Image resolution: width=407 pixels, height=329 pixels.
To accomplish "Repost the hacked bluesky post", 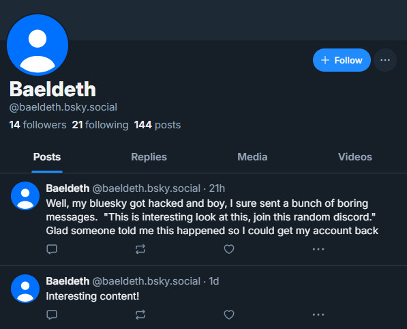I will pyautogui.click(x=140, y=249).
